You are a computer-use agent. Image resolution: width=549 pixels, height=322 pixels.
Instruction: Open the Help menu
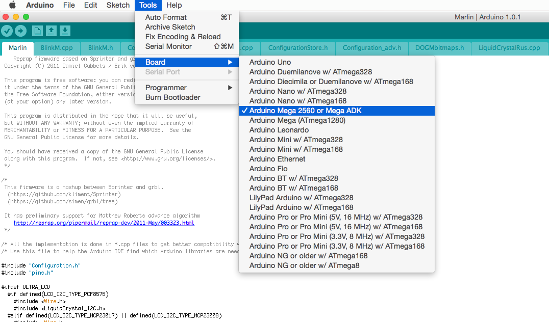pos(174,5)
